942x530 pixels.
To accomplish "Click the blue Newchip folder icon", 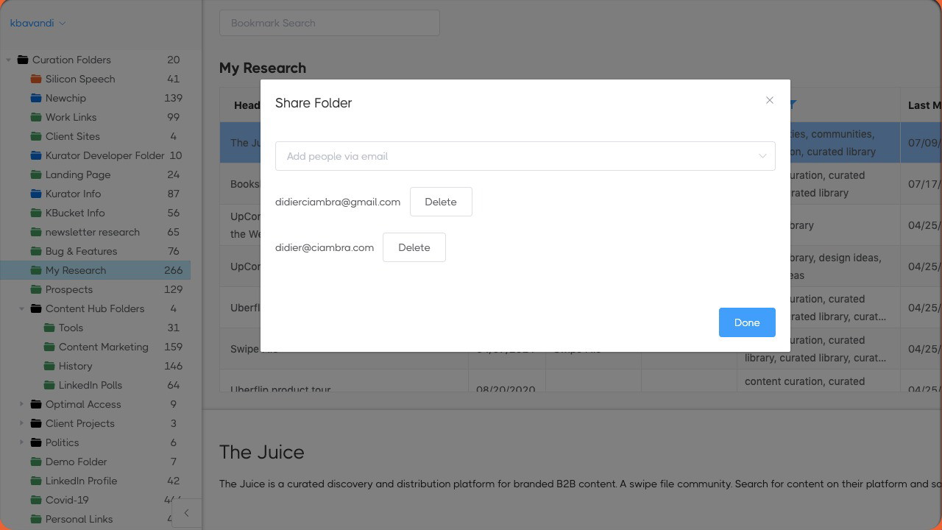I will point(36,98).
